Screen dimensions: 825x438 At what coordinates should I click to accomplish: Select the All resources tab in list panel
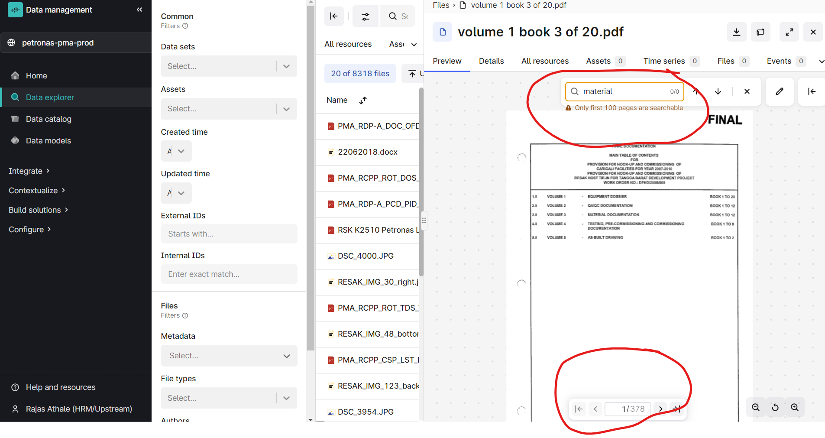348,44
